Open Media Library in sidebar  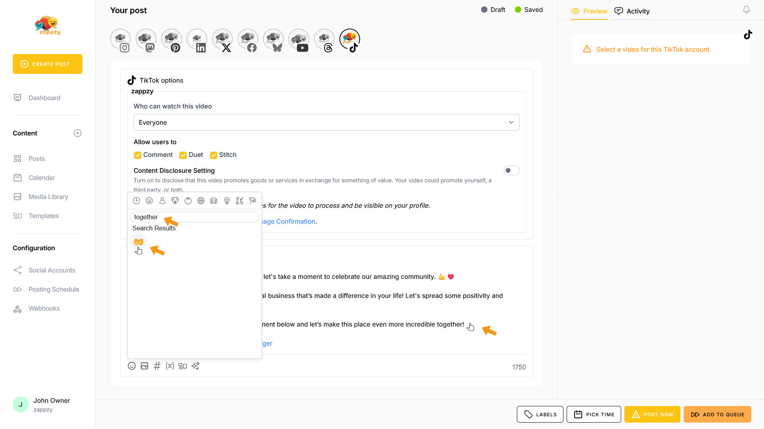point(48,197)
